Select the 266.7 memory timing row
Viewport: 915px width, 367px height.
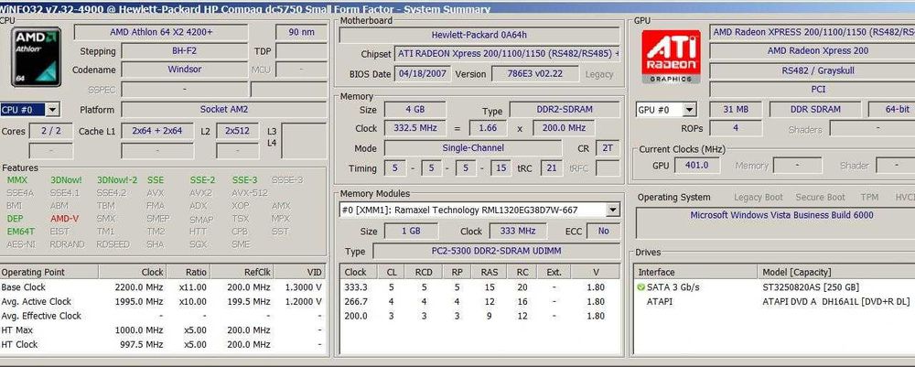(479, 302)
